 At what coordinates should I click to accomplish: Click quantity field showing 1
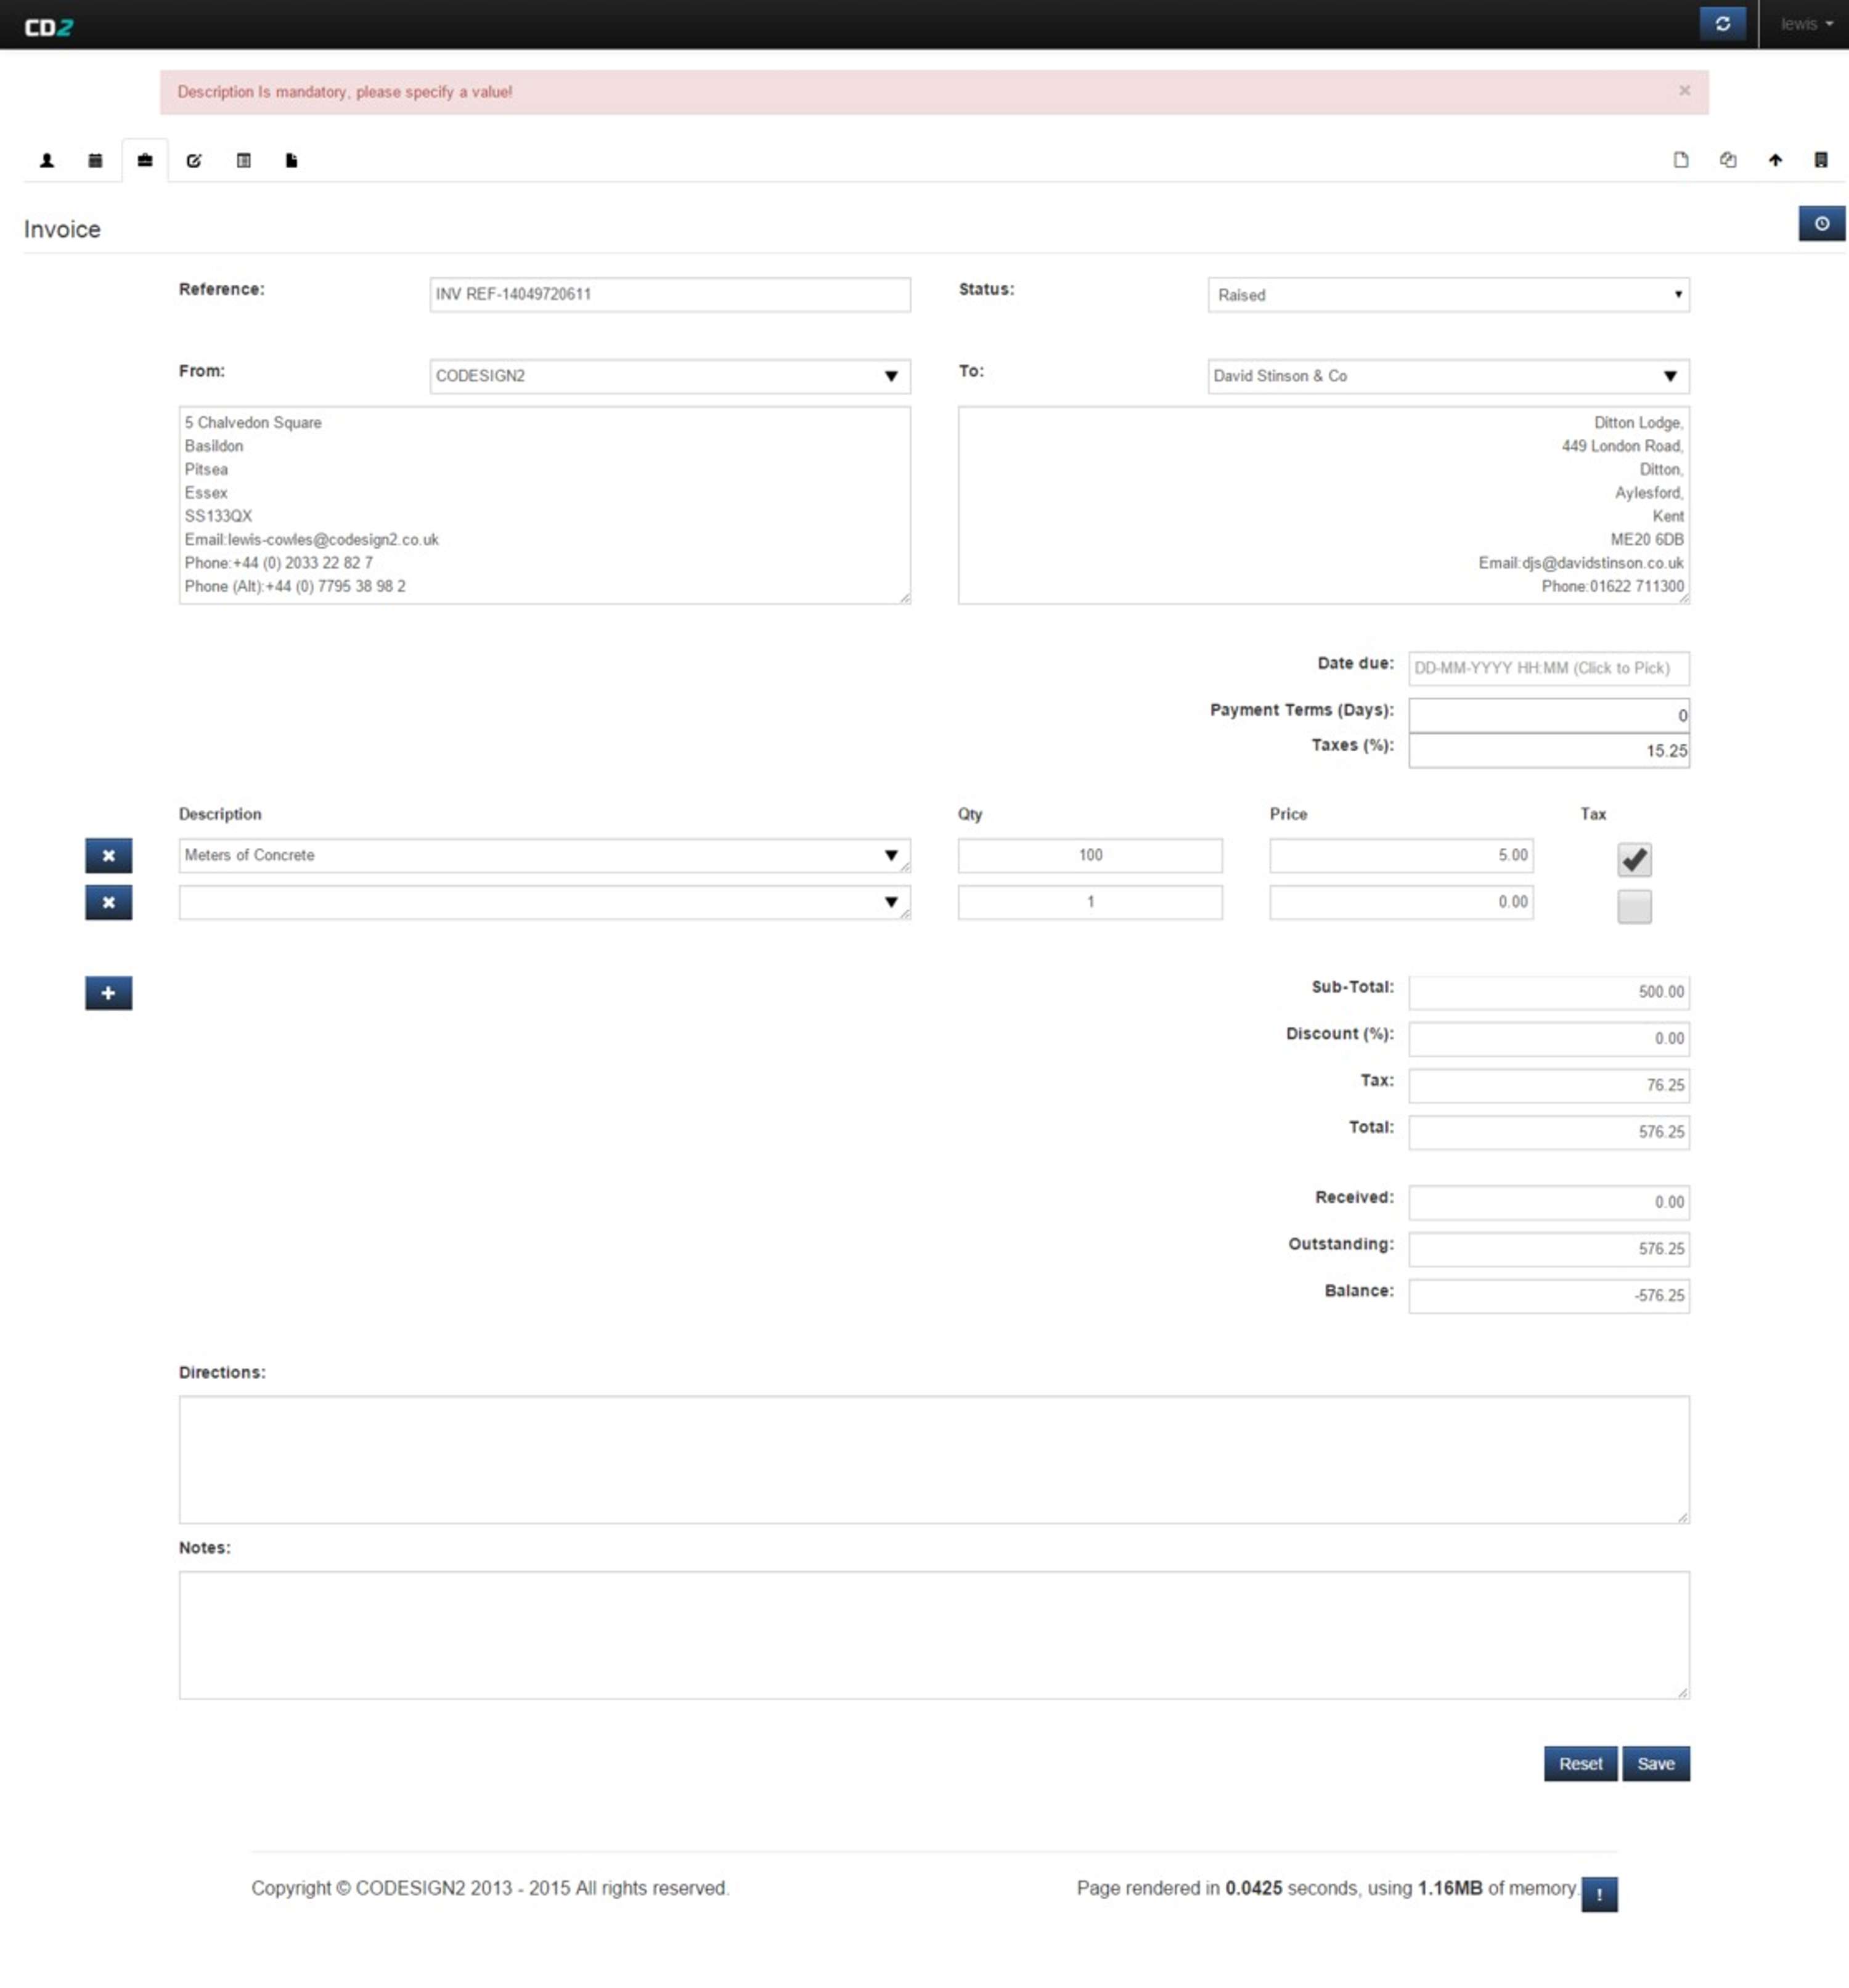pos(1090,903)
